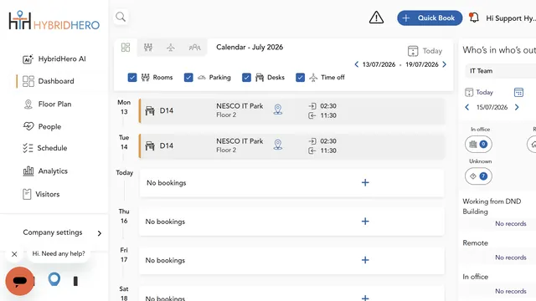Click desk icon in Monday D14 booking
This screenshot has height=301, width=536.
coord(150,111)
